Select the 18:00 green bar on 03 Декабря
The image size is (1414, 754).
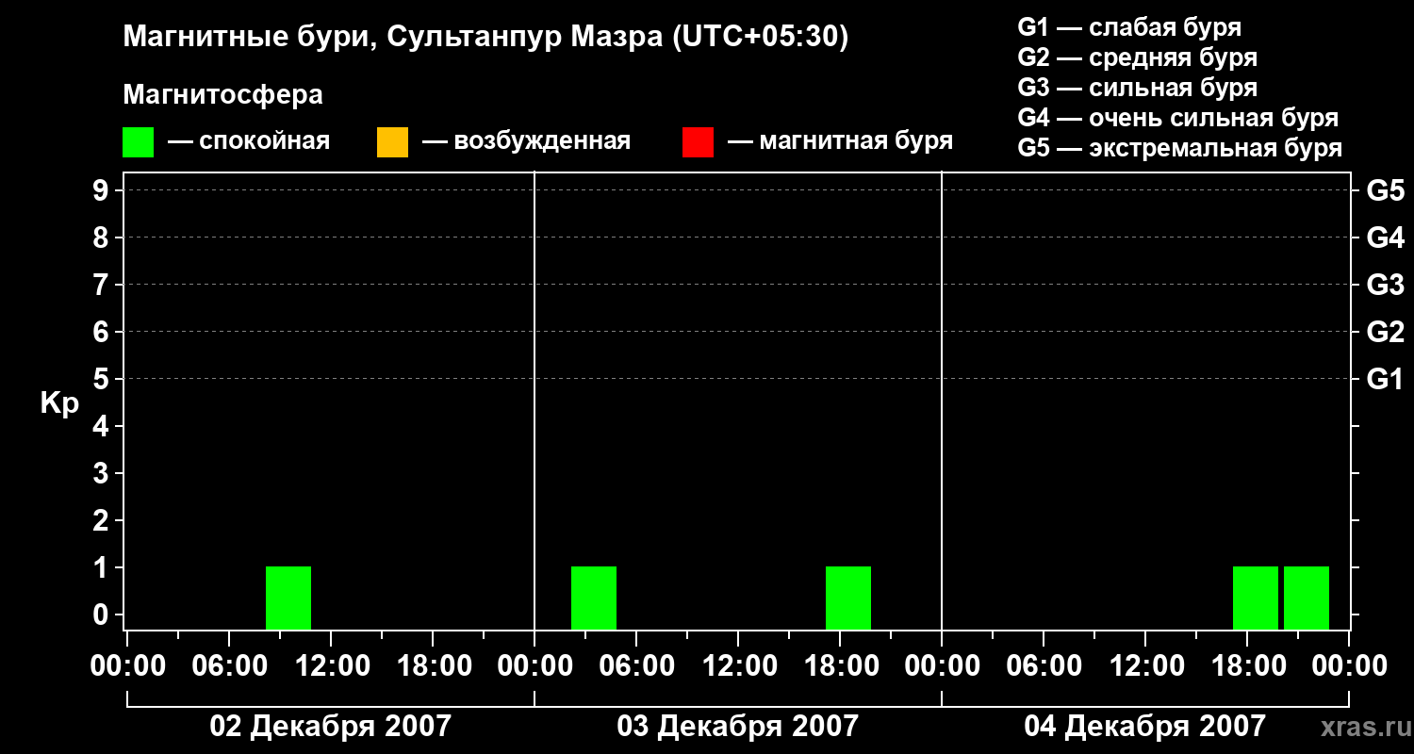click(x=848, y=598)
